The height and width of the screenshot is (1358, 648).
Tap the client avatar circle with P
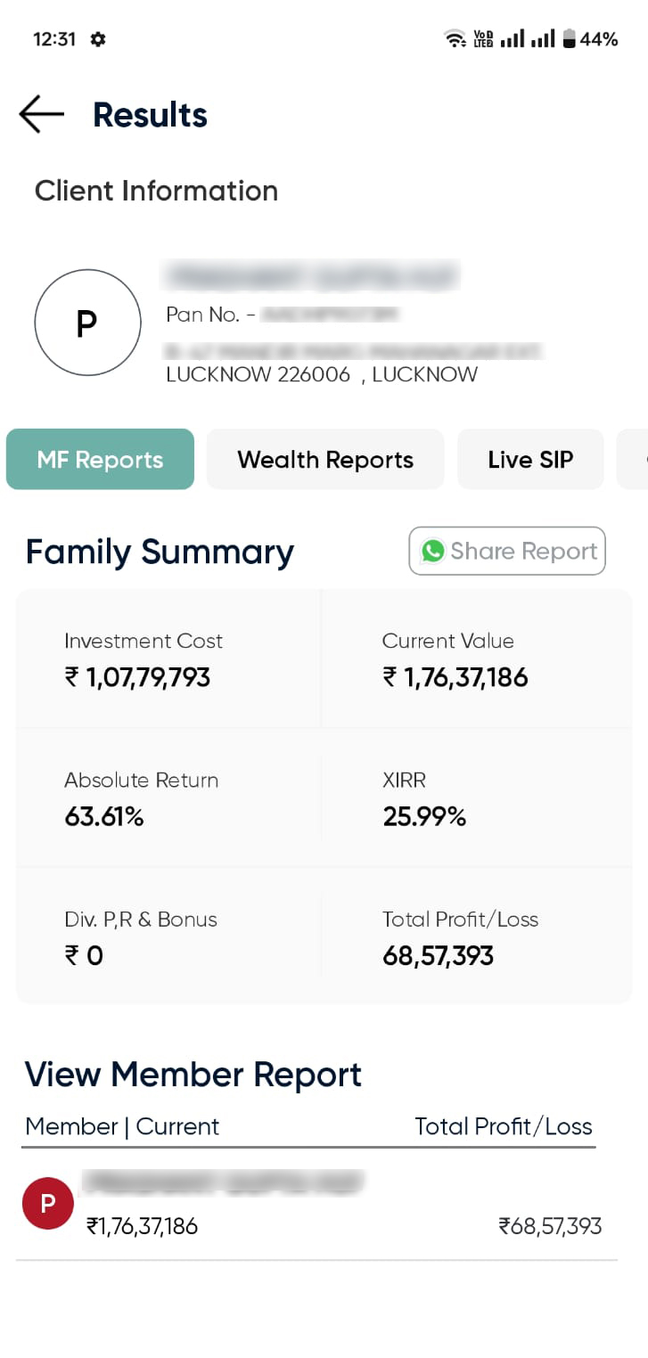pyautogui.click(x=87, y=323)
